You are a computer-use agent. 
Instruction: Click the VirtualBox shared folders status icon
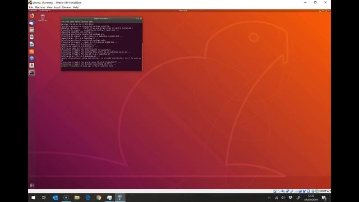click(296, 191)
